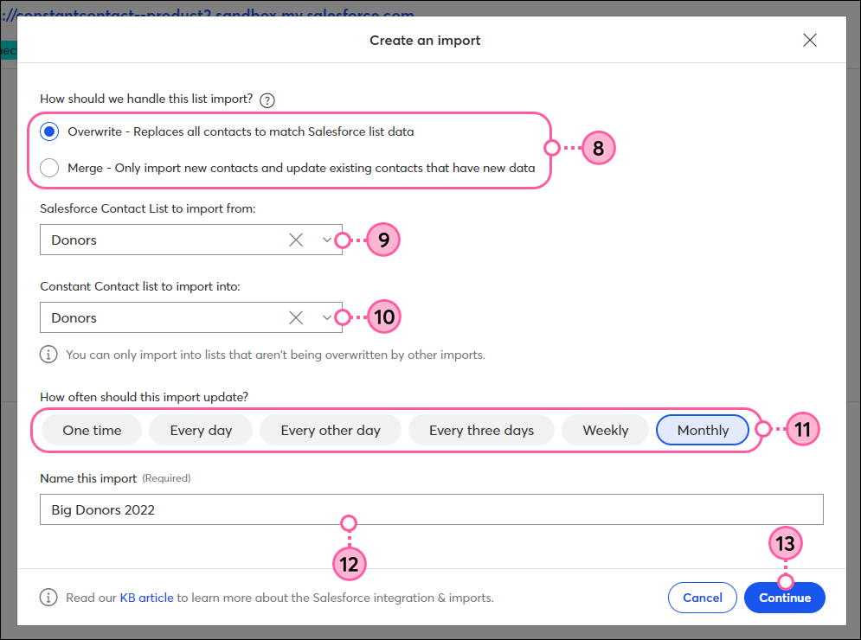Click the Salesforce list Donors combo box
Image resolution: width=861 pixels, height=640 pixels.
click(x=191, y=240)
